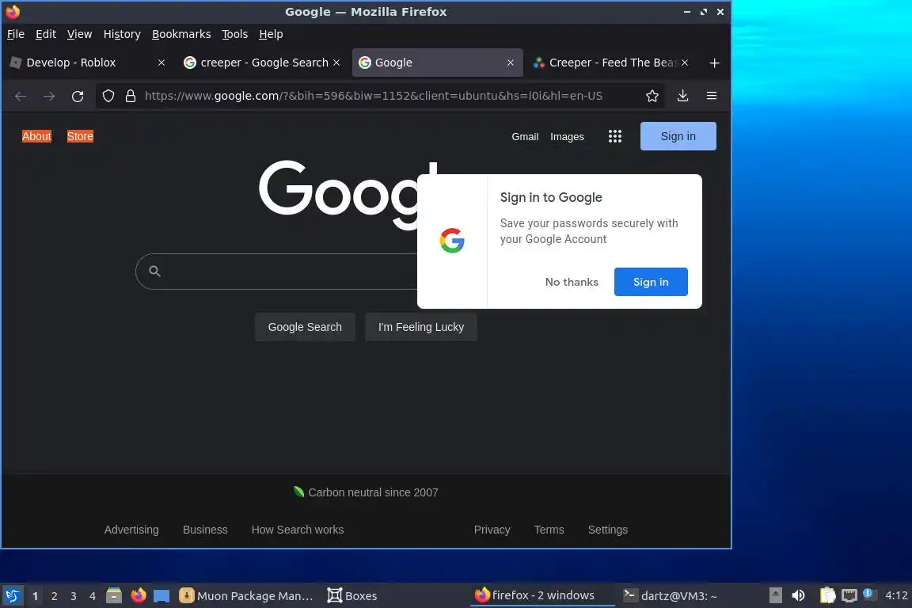The height and width of the screenshot is (608, 912).
Task: Open the clipboard manager tray icon
Action: [x=827, y=596]
